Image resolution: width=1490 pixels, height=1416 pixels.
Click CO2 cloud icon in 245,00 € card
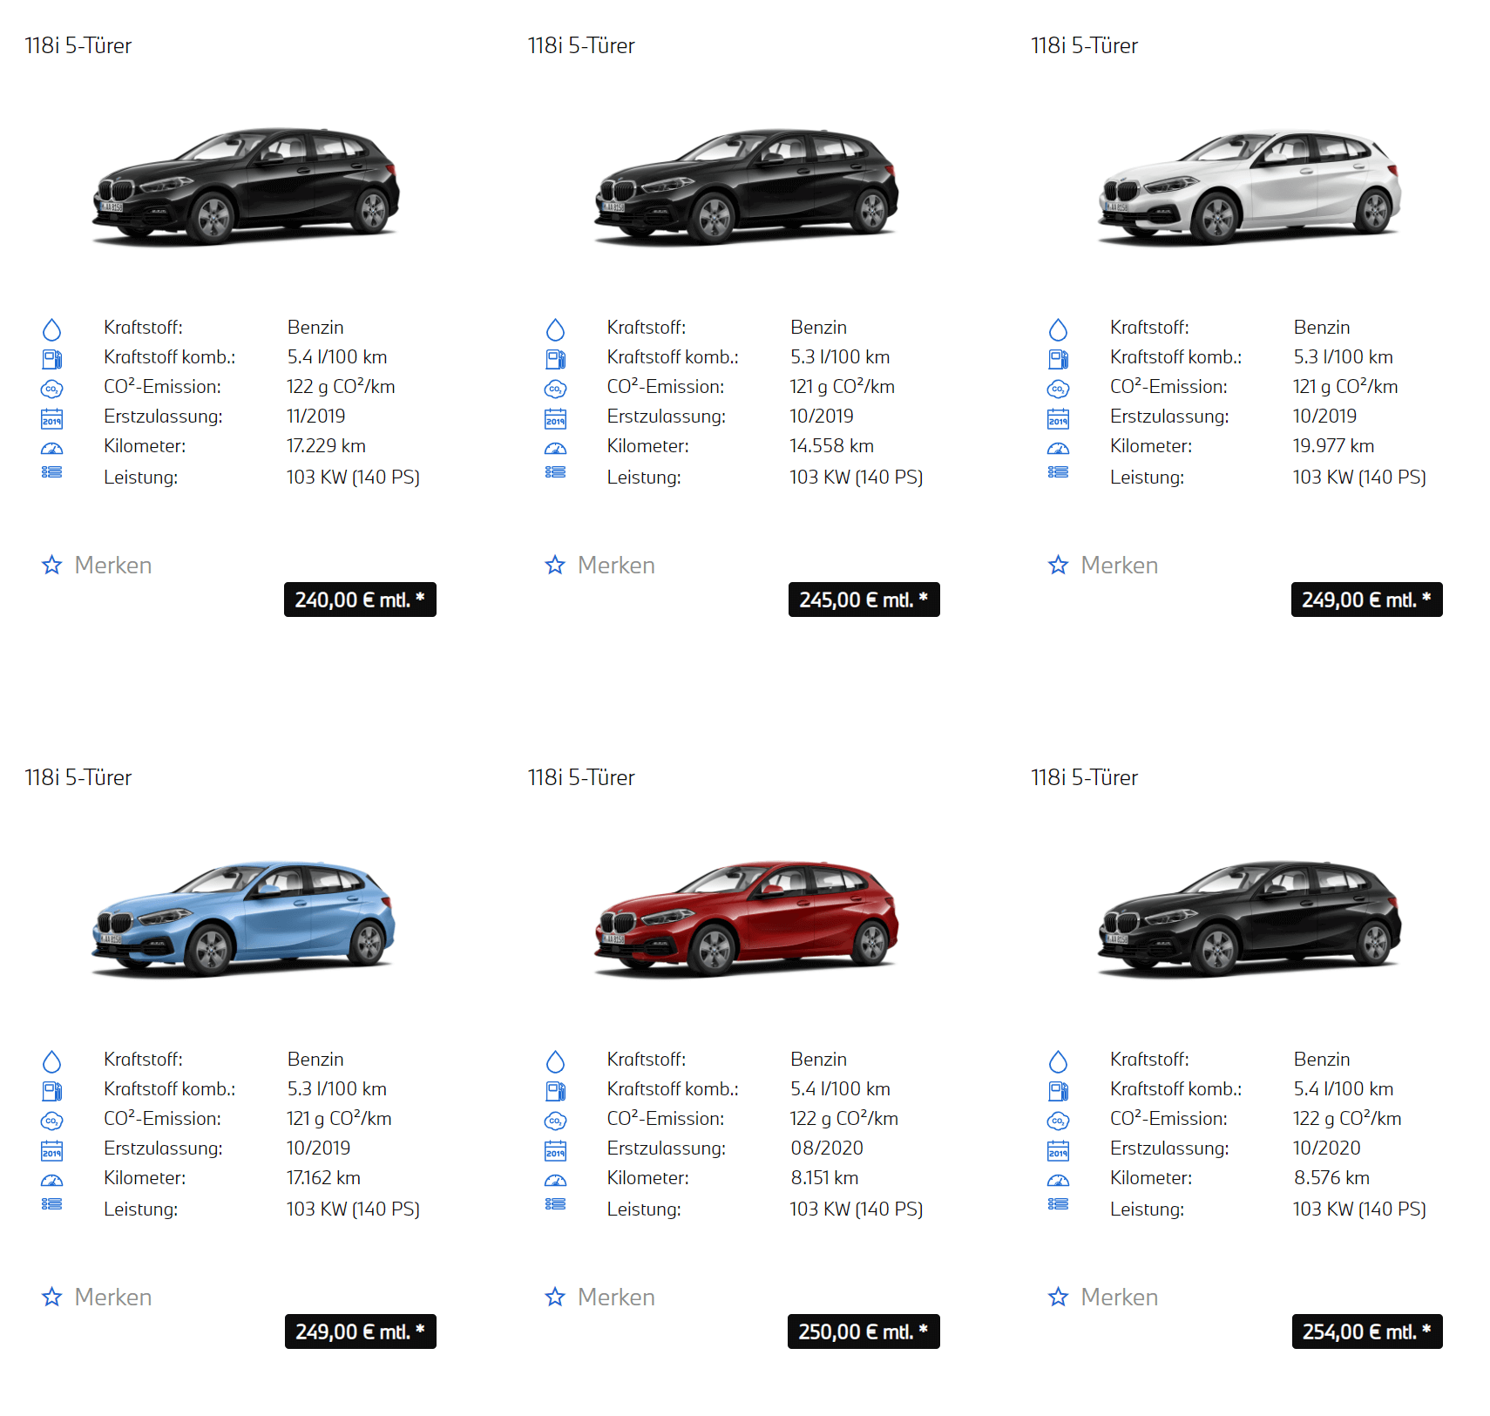555,389
